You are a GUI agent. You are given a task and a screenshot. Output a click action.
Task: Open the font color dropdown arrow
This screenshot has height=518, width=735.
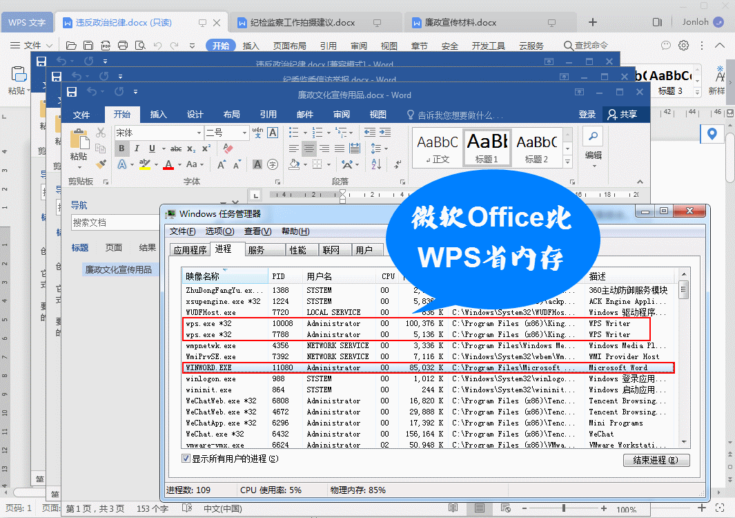179,164
